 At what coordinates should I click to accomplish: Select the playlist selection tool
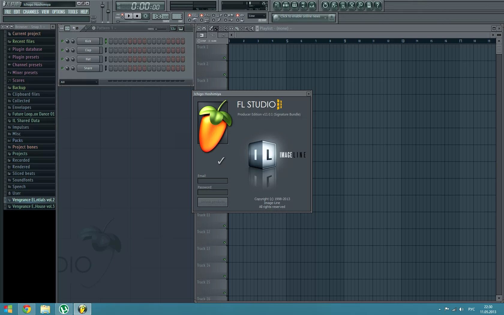coord(241,28)
